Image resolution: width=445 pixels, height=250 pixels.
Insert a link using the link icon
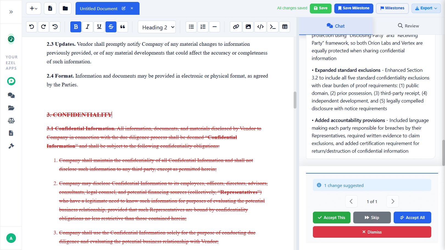click(236, 27)
